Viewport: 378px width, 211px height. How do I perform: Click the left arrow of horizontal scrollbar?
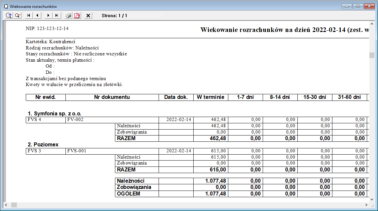coord(6,205)
